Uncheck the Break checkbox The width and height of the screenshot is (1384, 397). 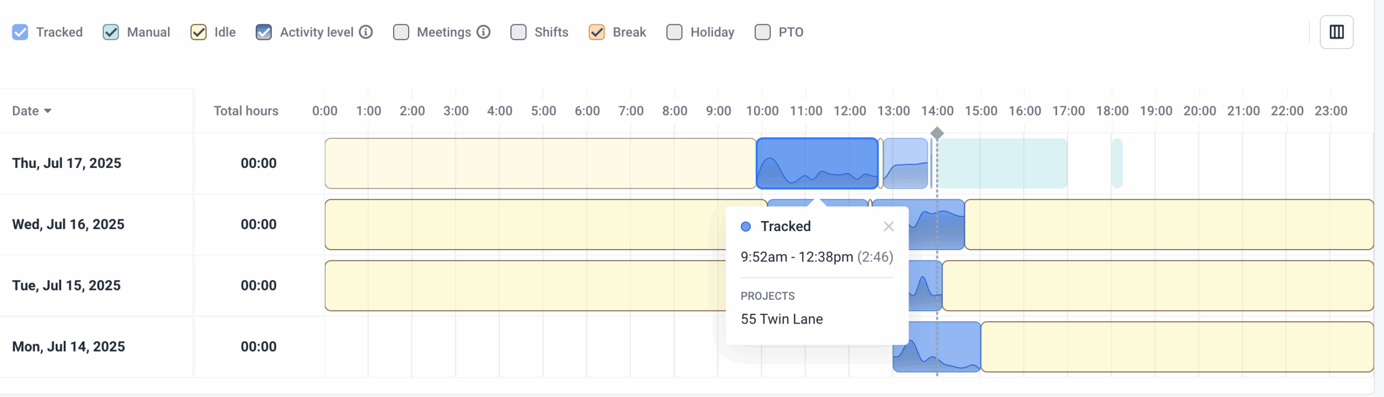596,32
